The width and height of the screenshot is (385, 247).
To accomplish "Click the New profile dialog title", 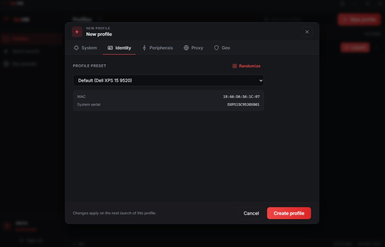I will (99, 34).
